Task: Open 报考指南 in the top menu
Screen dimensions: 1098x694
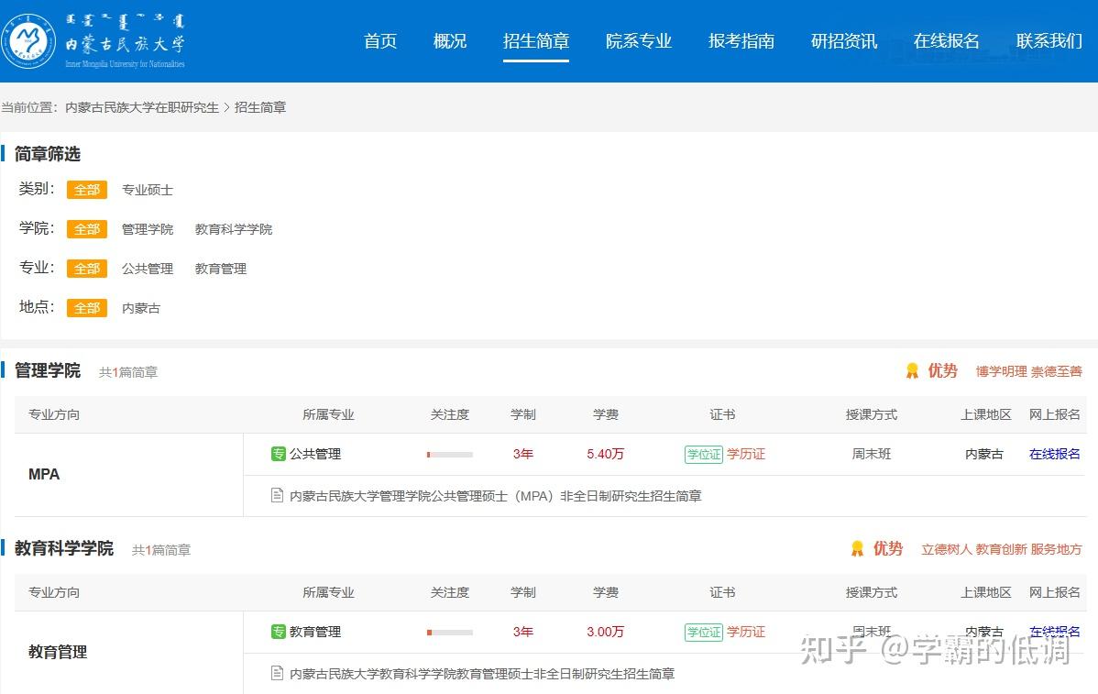Action: coord(741,41)
